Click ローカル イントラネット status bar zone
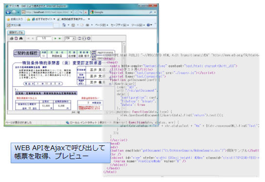This screenshot has width=265, height=182. tap(82, 122)
